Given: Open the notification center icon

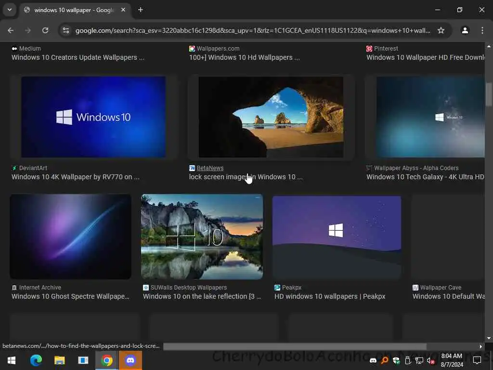Looking at the screenshot, I should tap(477, 360).
